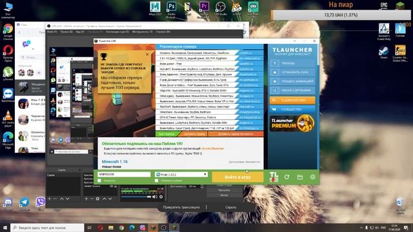Select the Сцена item in OBS Scenes
Screen dimensions: 413x232
pyautogui.click(x=63, y=175)
